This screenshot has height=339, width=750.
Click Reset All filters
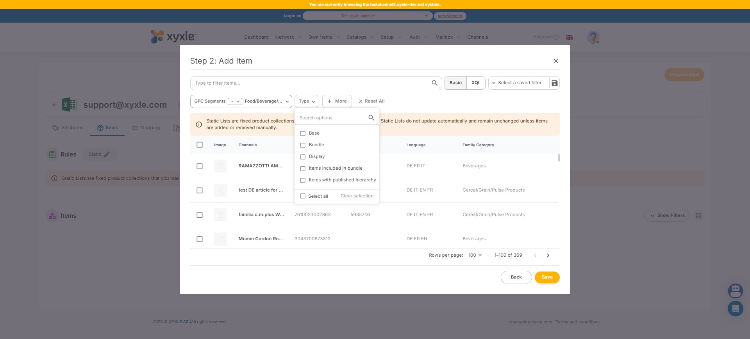pyautogui.click(x=371, y=101)
